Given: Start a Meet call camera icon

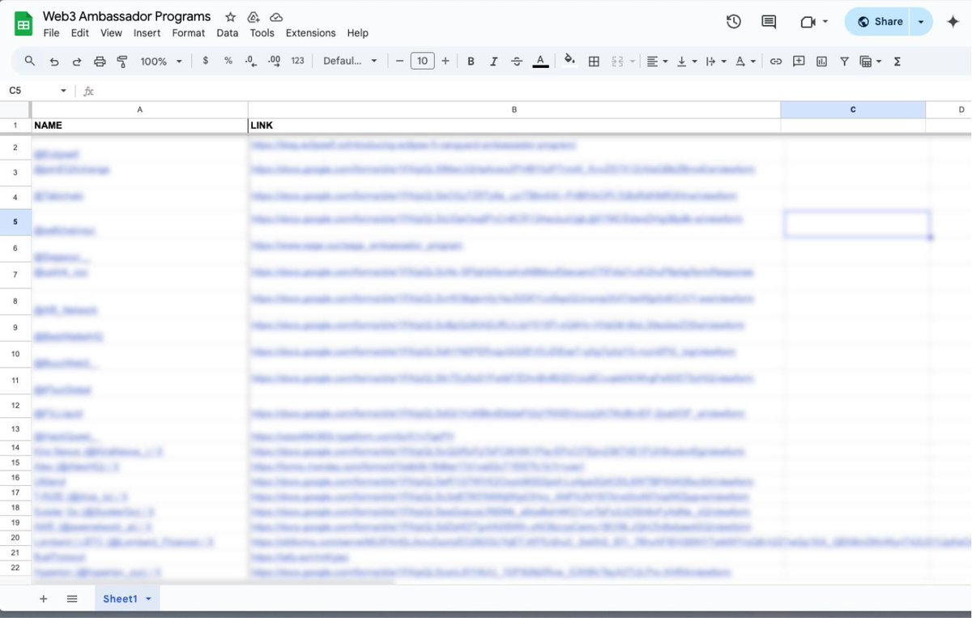Looking at the screenshot, I should [808, 22].
